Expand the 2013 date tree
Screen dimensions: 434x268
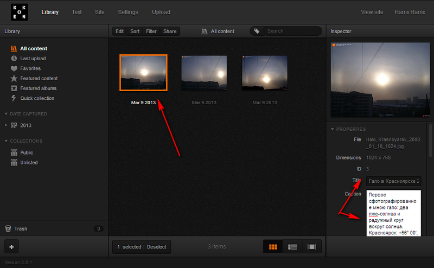(x=6, y=125)
